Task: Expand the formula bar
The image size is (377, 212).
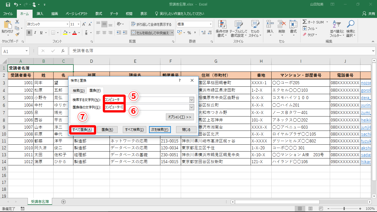Action: point(373,51)
